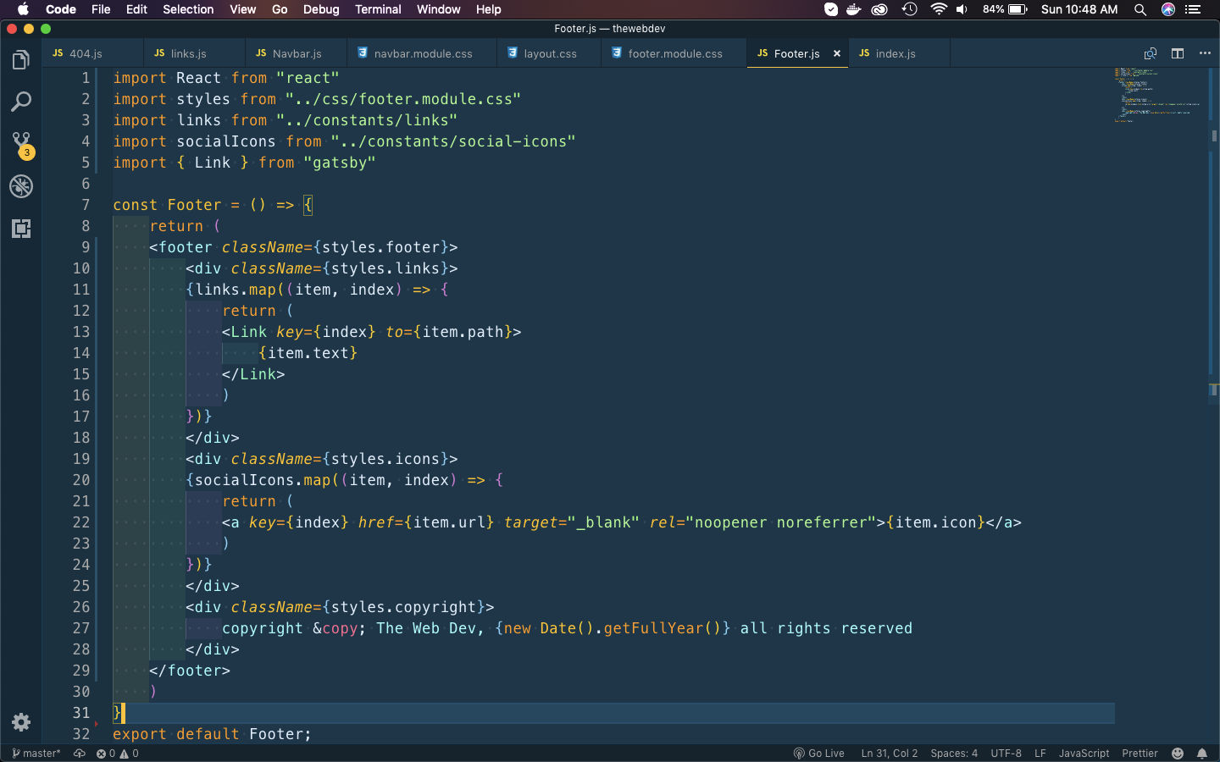
Task: Click the Sun 10:48 AM clock
Action: point(1079,9)
